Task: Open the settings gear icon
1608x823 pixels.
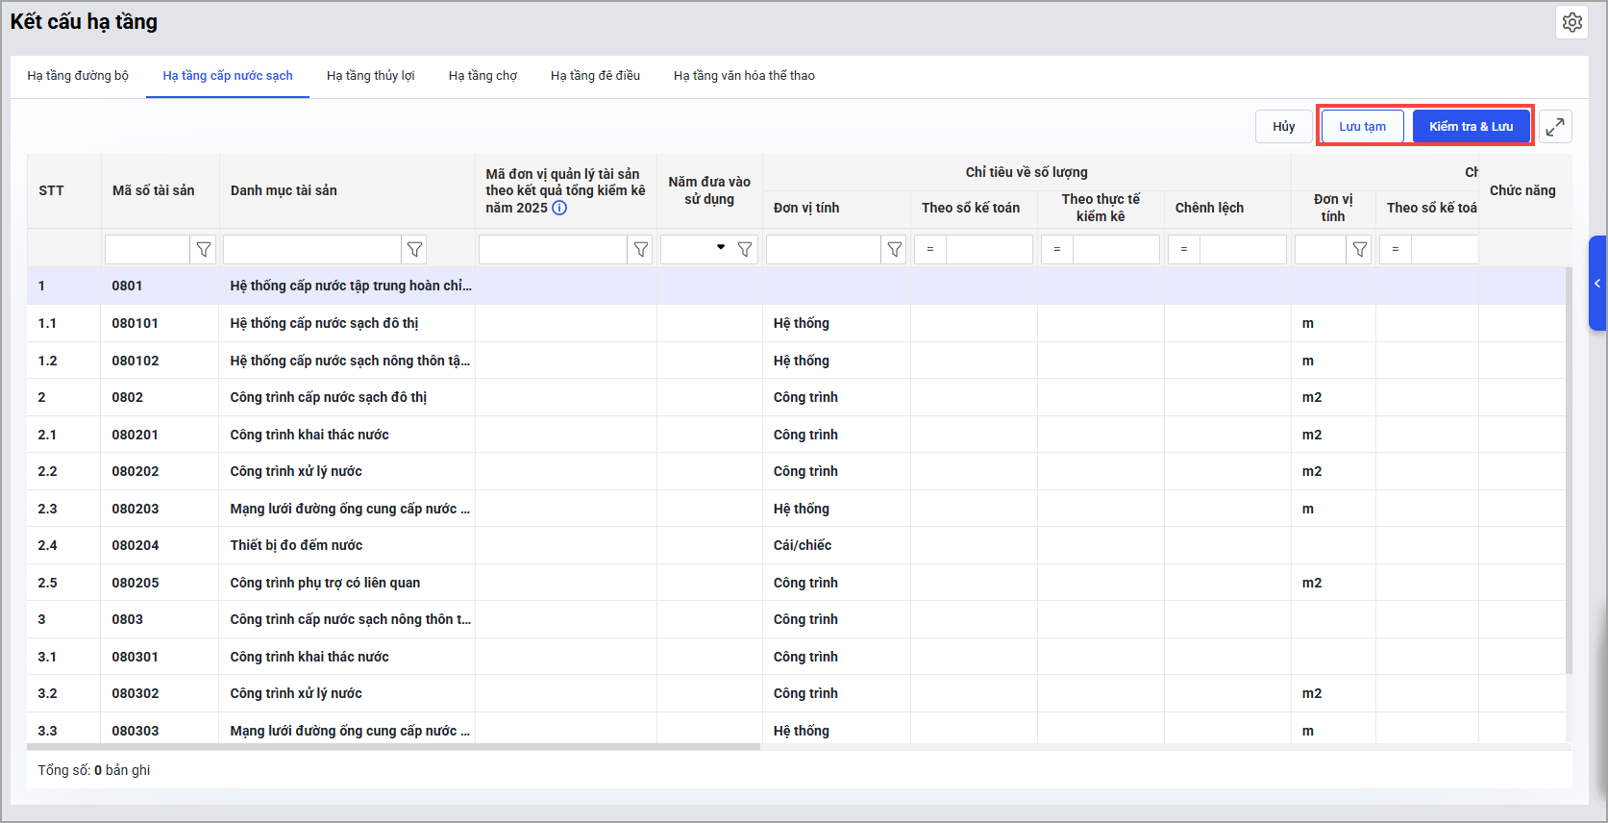Action: pyautogui.click(x=1571, y=22)
